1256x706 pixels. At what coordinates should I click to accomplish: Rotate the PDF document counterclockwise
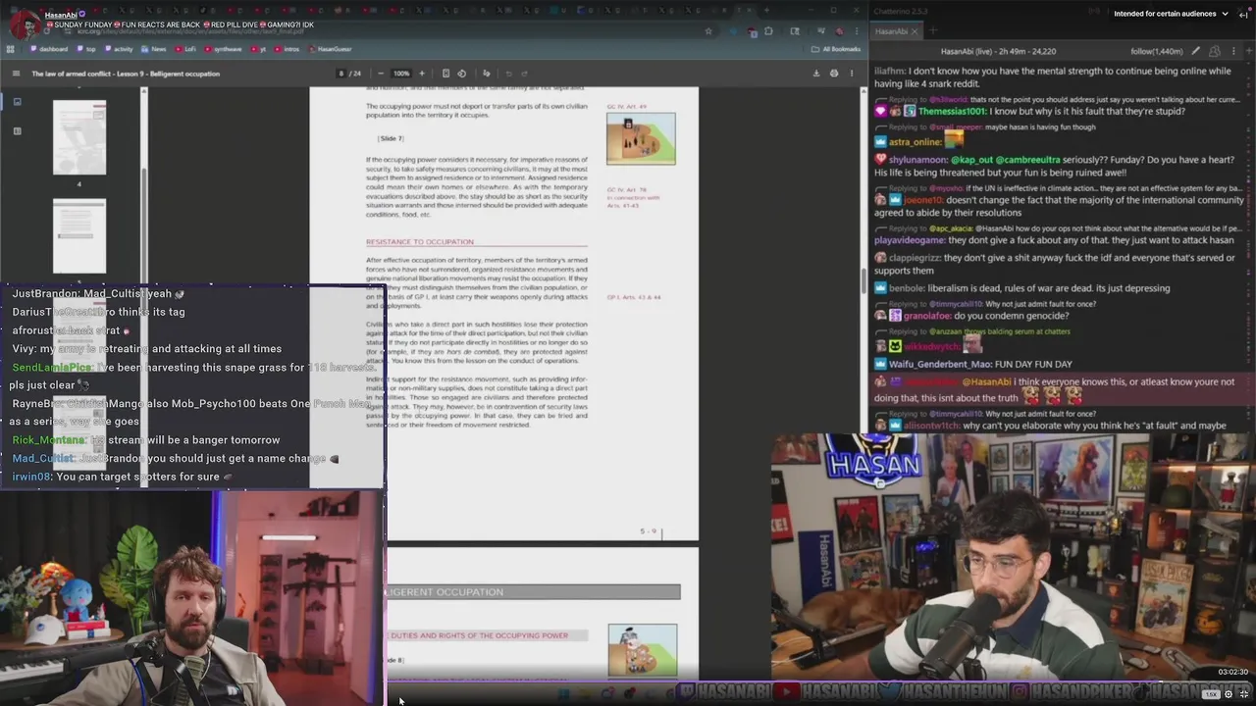point(461,74)
